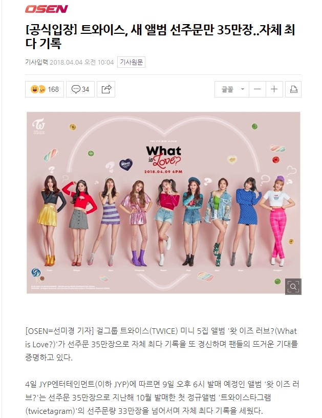Open the 글꼴 font dropdown
This screenshot has height=418, width=322.
(232, 89)
